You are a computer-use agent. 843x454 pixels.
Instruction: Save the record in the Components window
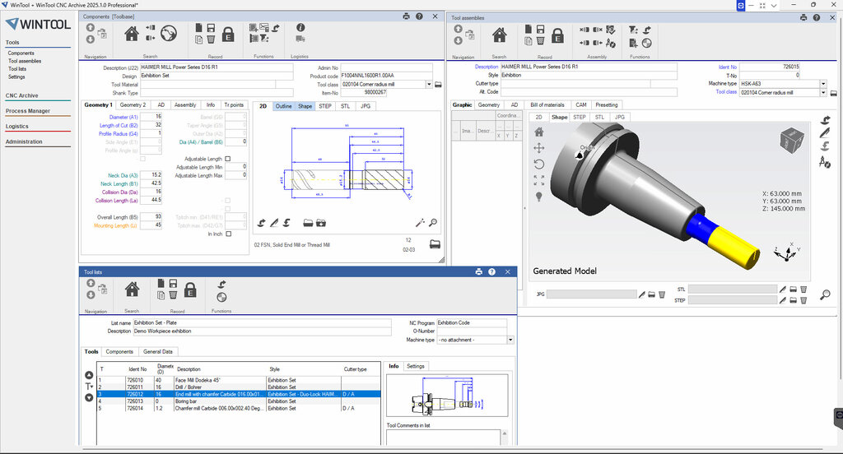click(211, 27)
